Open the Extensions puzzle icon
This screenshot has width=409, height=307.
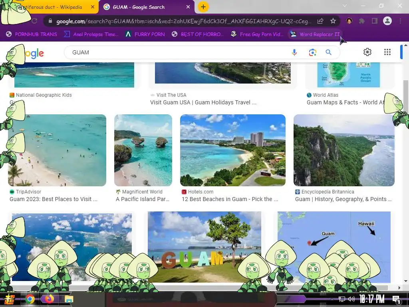pyautogui.click(x=362, y=21)
